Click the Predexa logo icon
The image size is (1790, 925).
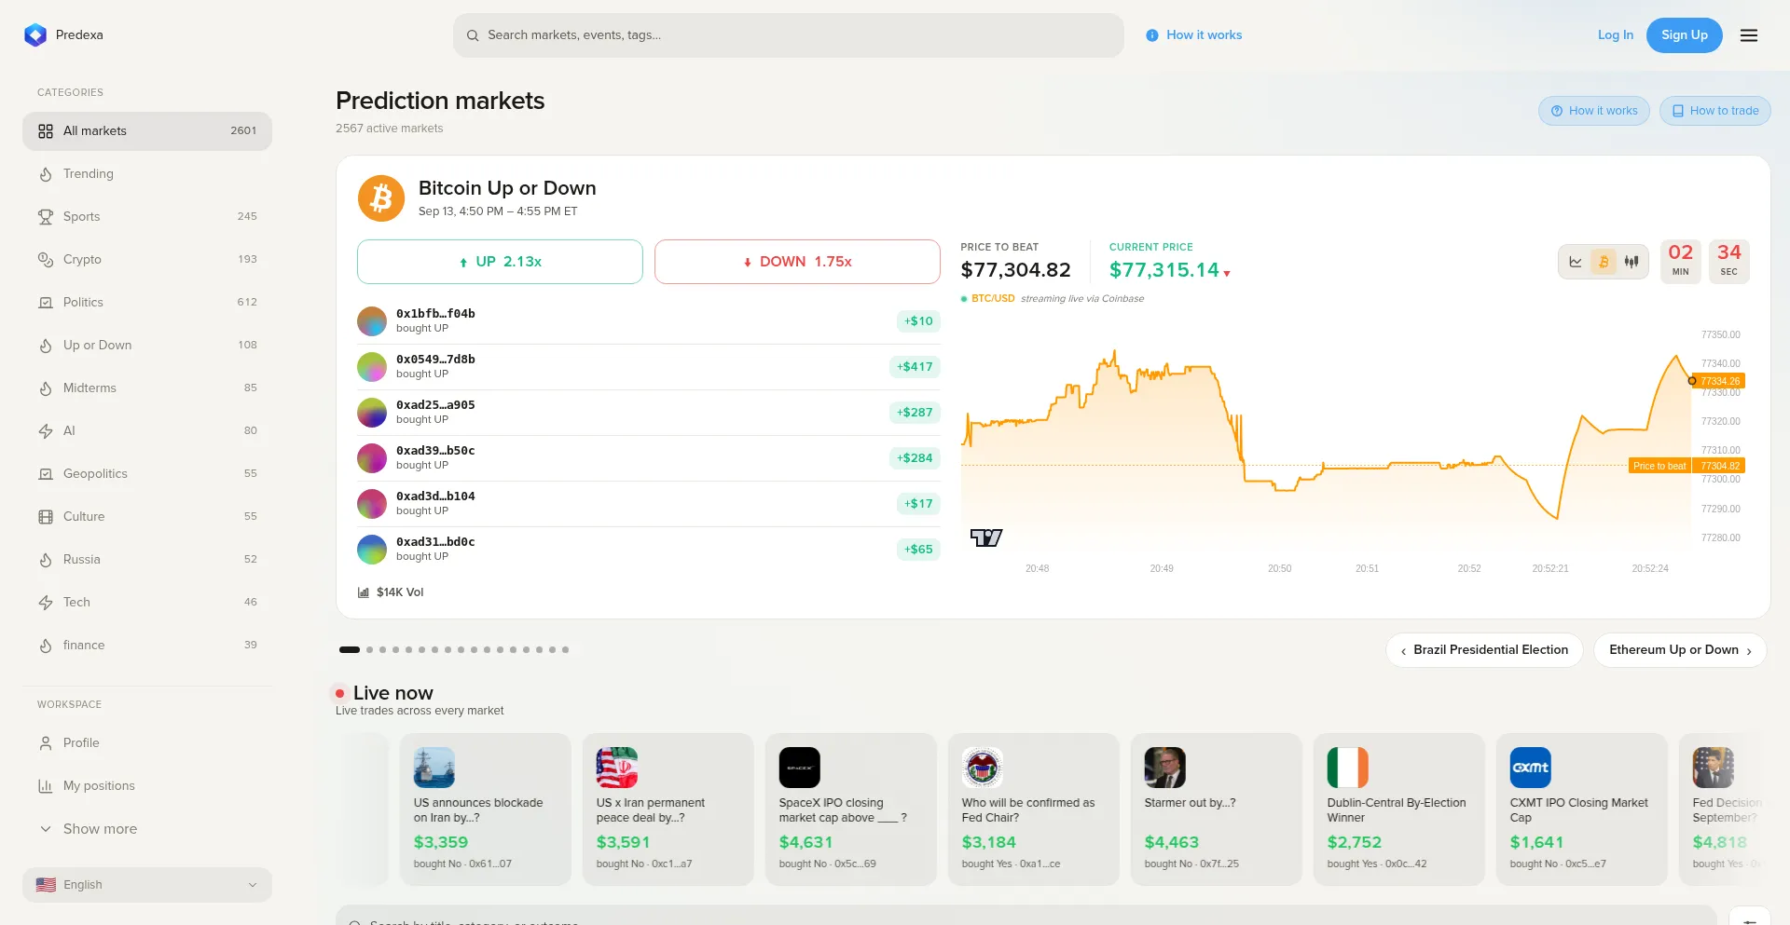pyautogui.click(x=35, y=35)
